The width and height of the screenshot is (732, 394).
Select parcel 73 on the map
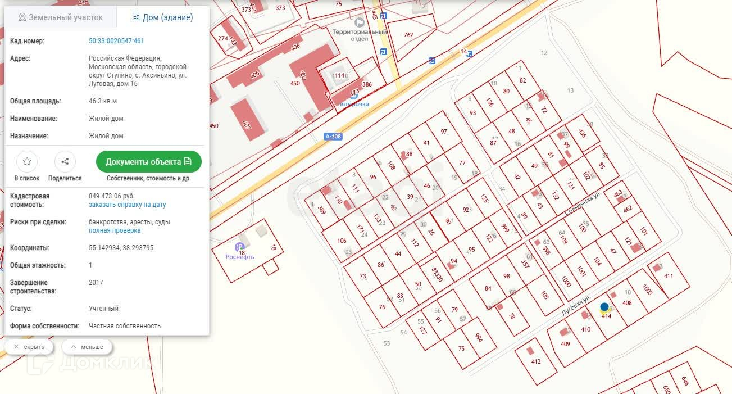[x=363, y=276]
